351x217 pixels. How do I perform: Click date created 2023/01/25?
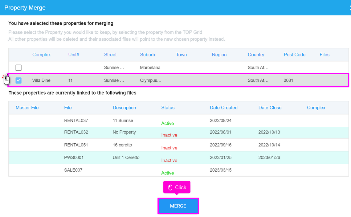(x=221, y=158)
